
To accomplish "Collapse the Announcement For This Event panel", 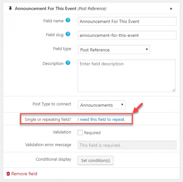I will [171, 8].
